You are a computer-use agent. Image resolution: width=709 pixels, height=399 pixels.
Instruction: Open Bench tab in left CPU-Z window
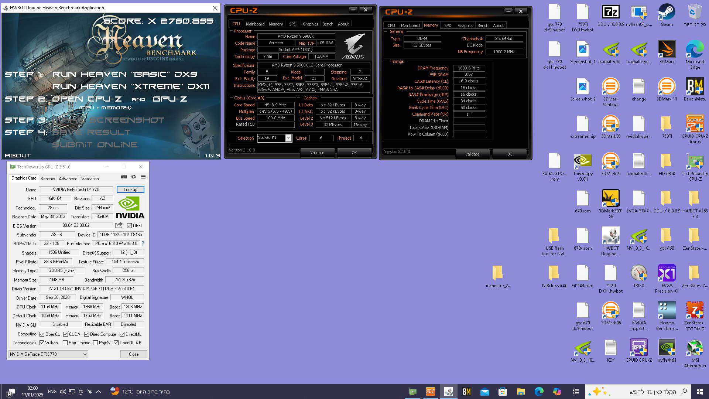click(x=328, y=24)
